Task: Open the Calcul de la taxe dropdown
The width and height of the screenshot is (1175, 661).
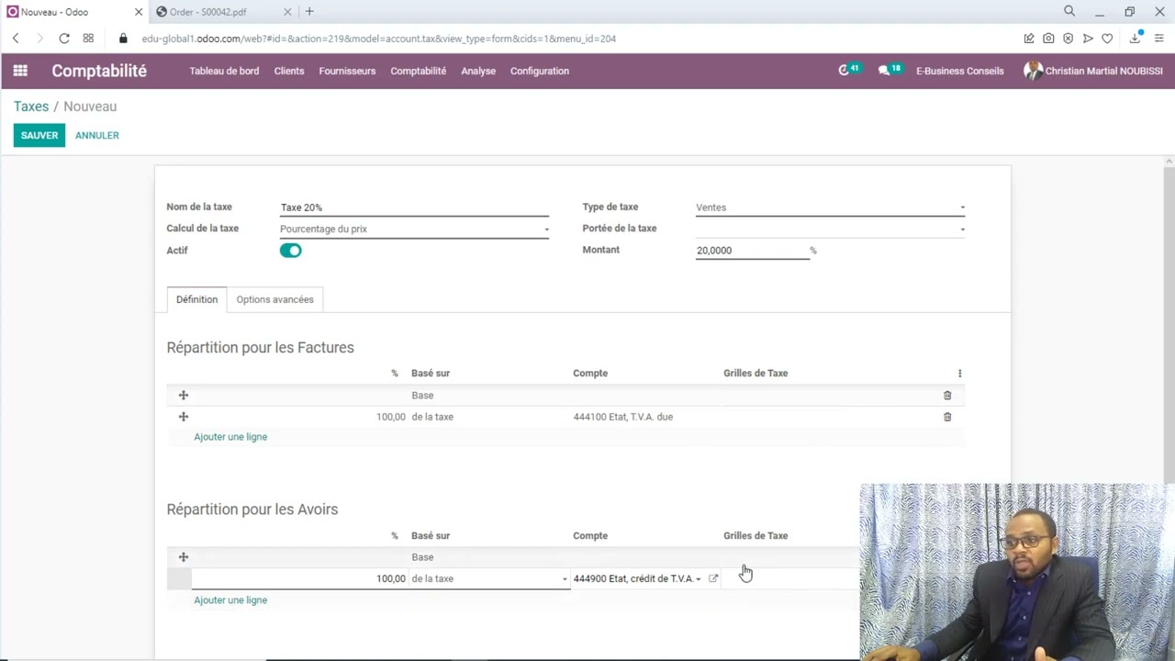Action: pos(414,229)
